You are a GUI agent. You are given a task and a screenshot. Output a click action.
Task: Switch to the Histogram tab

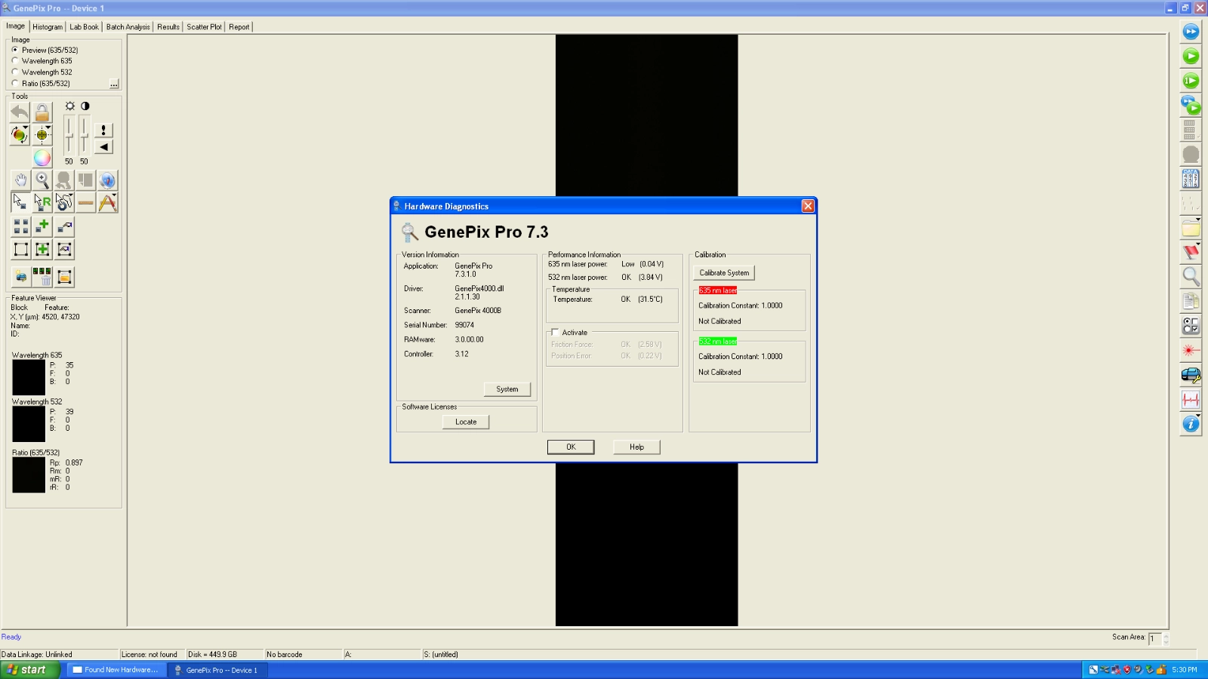pyautogui.click(x=47, y=26)
